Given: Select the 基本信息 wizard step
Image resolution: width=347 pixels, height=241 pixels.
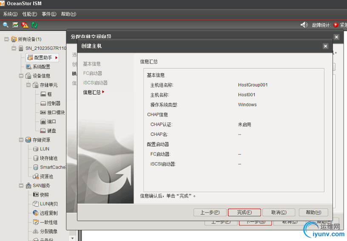Looking at the screenshot, I should coord(92,64).
